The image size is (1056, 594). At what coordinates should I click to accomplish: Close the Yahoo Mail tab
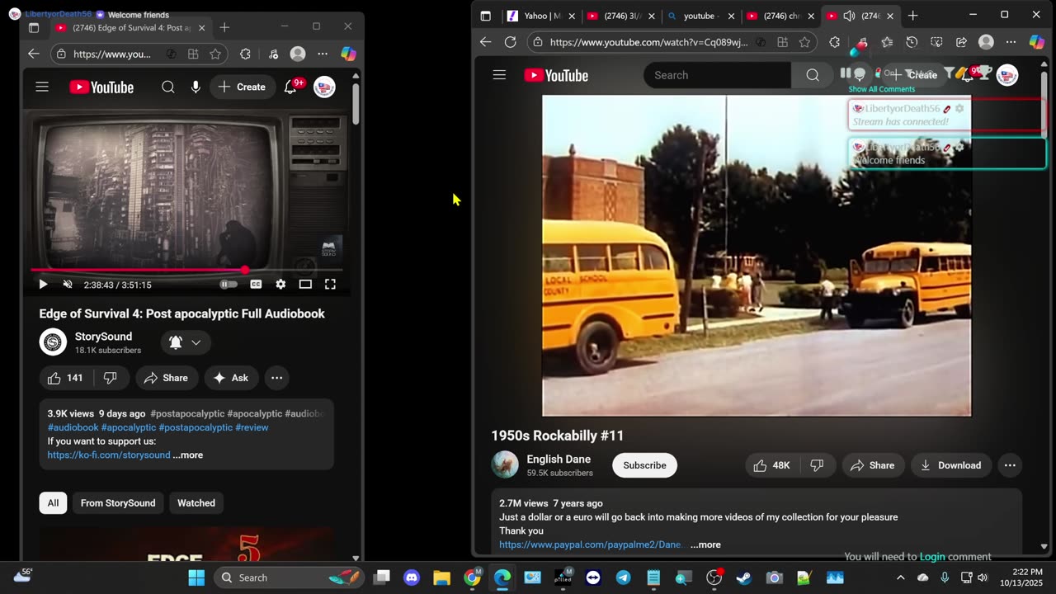tap(571, 16)
